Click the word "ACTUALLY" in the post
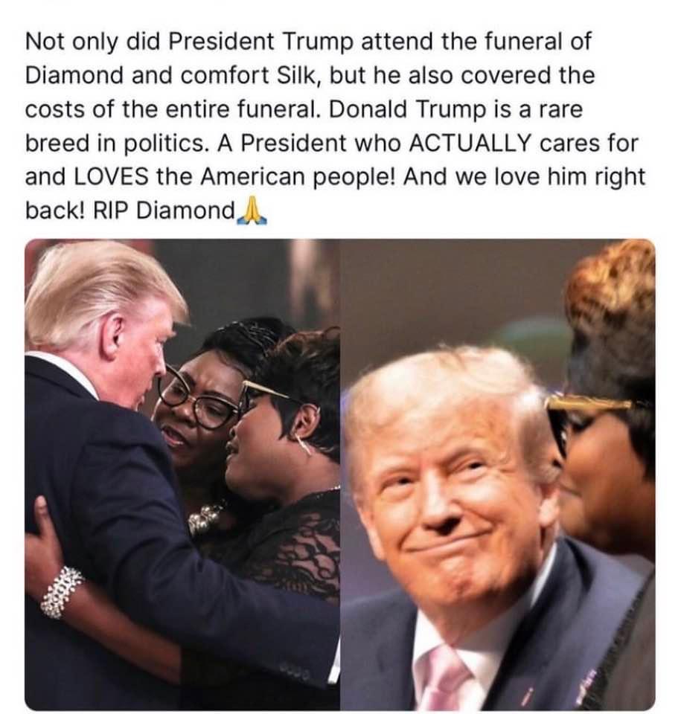 tap(470, 144)
